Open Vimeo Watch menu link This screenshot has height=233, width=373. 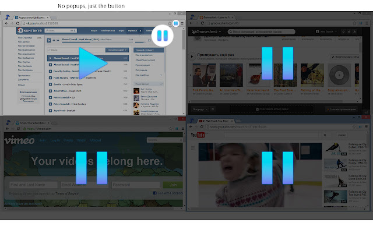click(x=82, y=140)
